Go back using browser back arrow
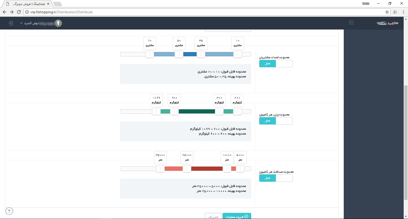Screen dimensions: 408x219 [x=5, y=12]
